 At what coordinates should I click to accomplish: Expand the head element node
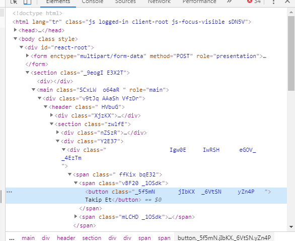[x=16, y=30]
